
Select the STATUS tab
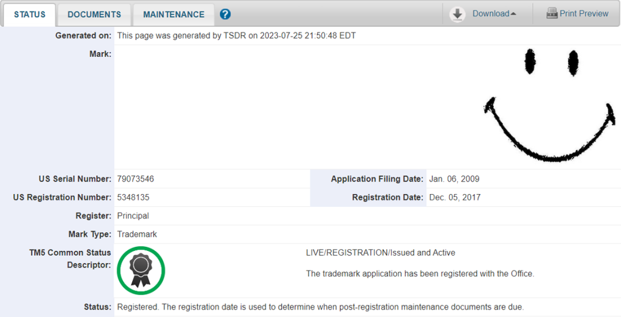click(x=30, y=14)
